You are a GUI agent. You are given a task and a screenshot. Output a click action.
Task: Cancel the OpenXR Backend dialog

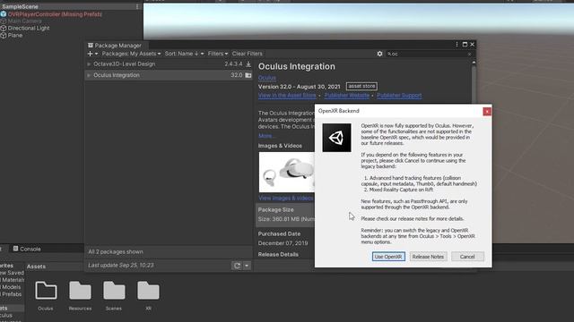tap(467, 257)
